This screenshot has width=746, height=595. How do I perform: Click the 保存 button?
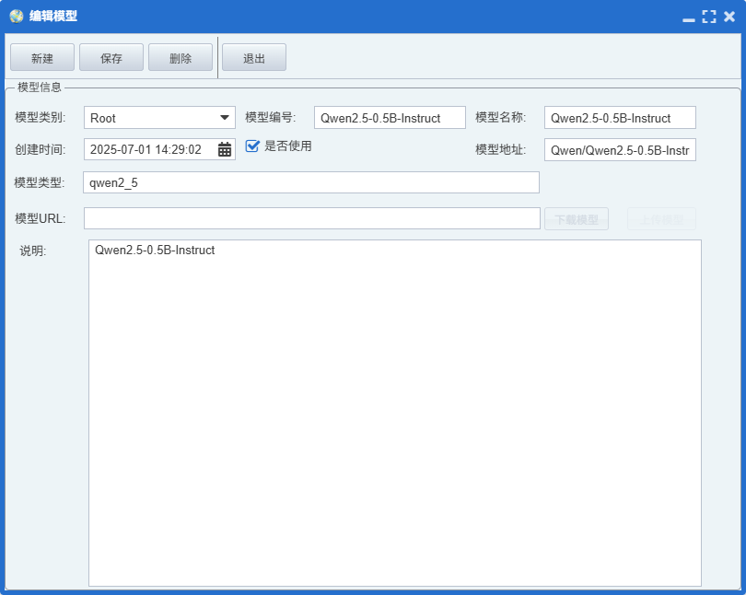111,57
